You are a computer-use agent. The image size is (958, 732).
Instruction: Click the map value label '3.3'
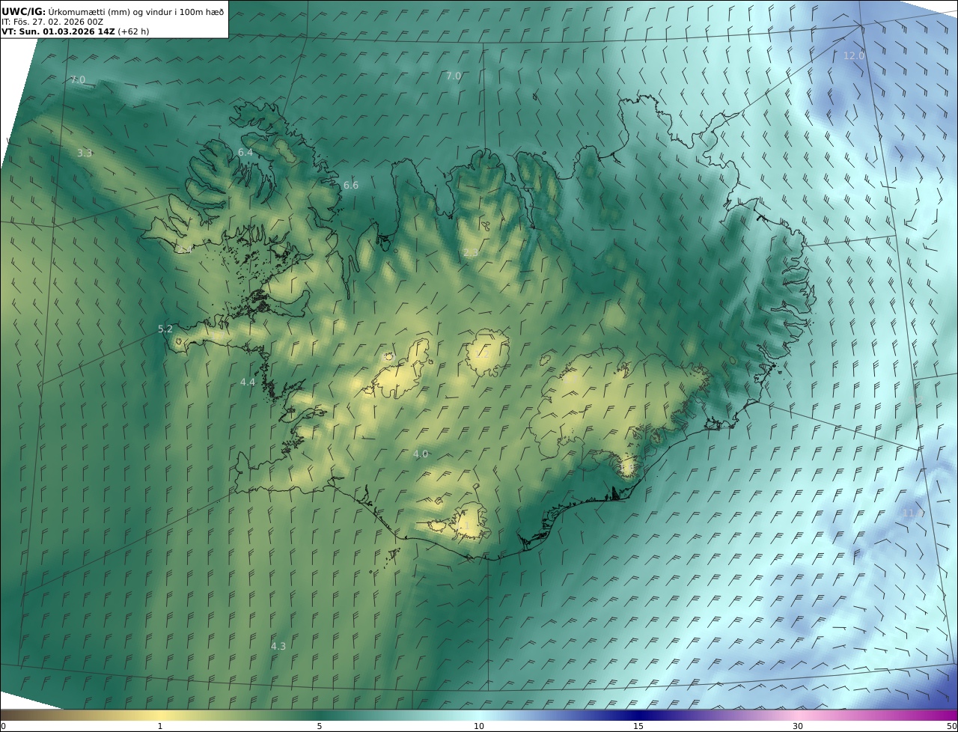(85, 153)
